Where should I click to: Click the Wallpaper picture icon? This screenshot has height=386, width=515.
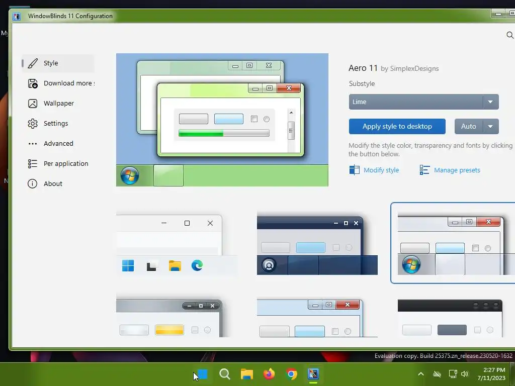click(33, 104)
